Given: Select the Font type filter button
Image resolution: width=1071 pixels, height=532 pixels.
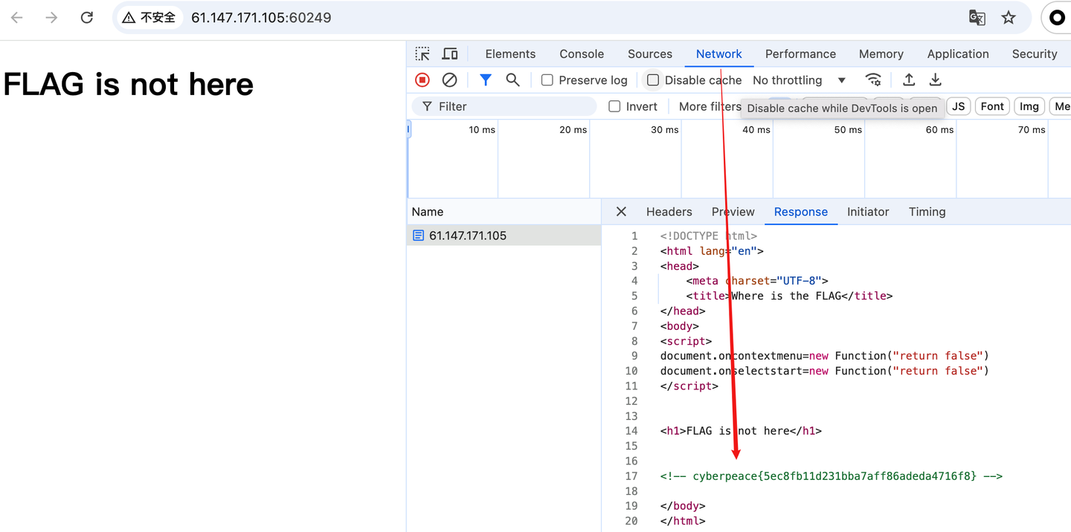Looking at the screenshot, I should [992, 107].
